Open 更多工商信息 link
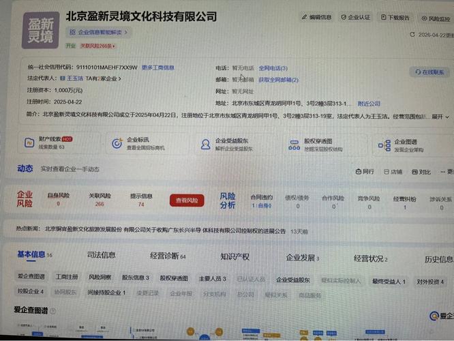The width and height of the screenshot is (454, 341). (157, 68)
